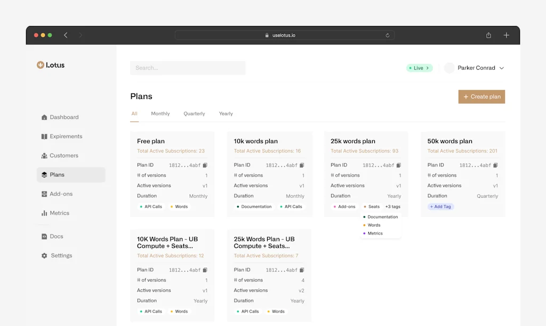Switch to the Monthly tab
Image resolution: width=546 pixels, height=326 pixels.
point(160,113)
